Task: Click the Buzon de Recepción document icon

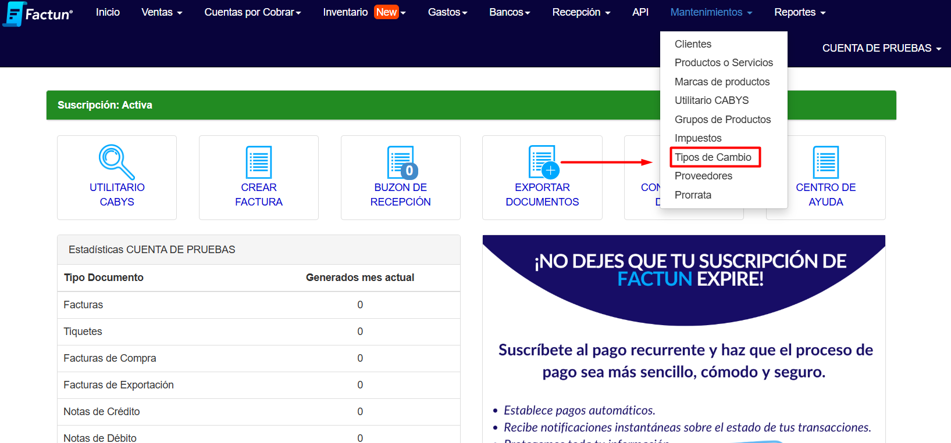Action: click(x=402, y=162)
